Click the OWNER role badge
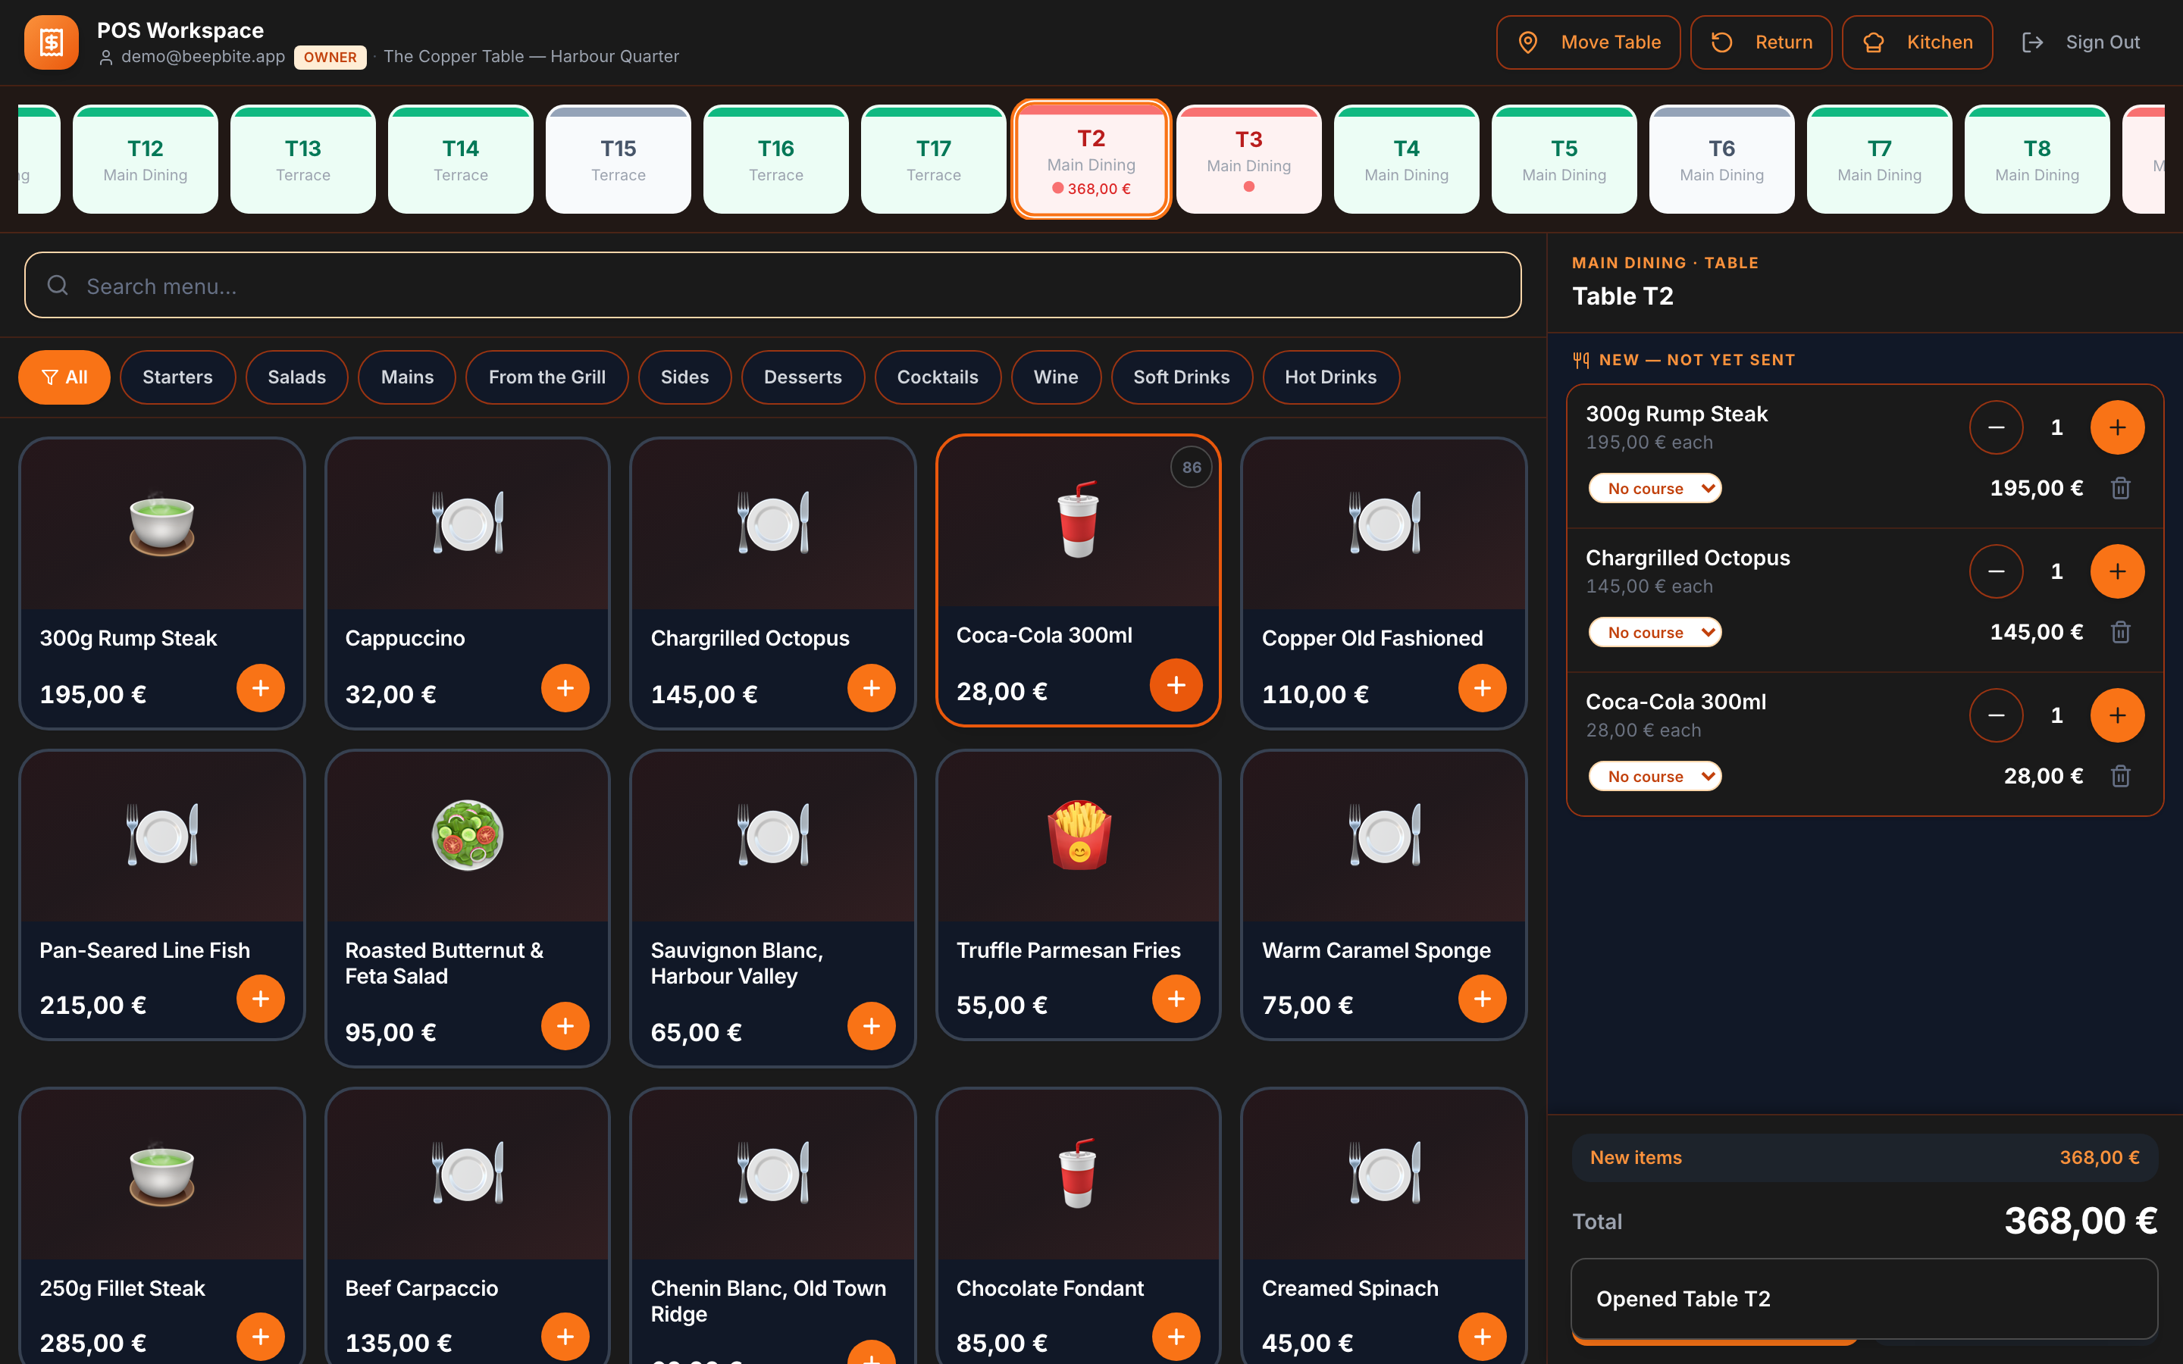Screen dimensions: 2183x1364 (x=330, y=57)
